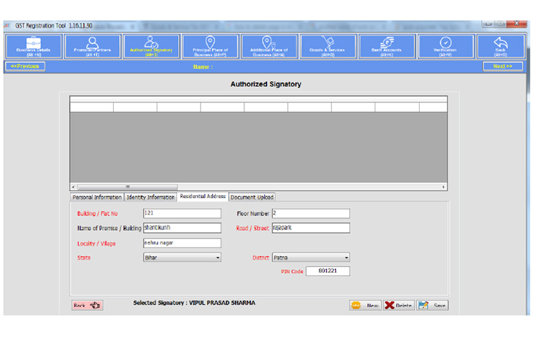Viewport: 537px width, 337px height.
Task: Open Bank Accounts section
Action: click(x=387, y=47)
